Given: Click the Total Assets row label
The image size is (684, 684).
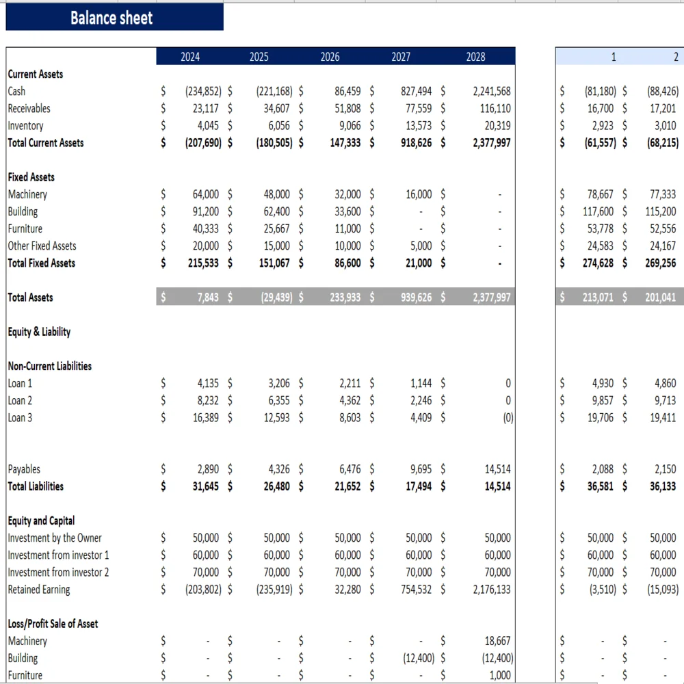Looking at the screenshot, I should (x=30, y=298).
